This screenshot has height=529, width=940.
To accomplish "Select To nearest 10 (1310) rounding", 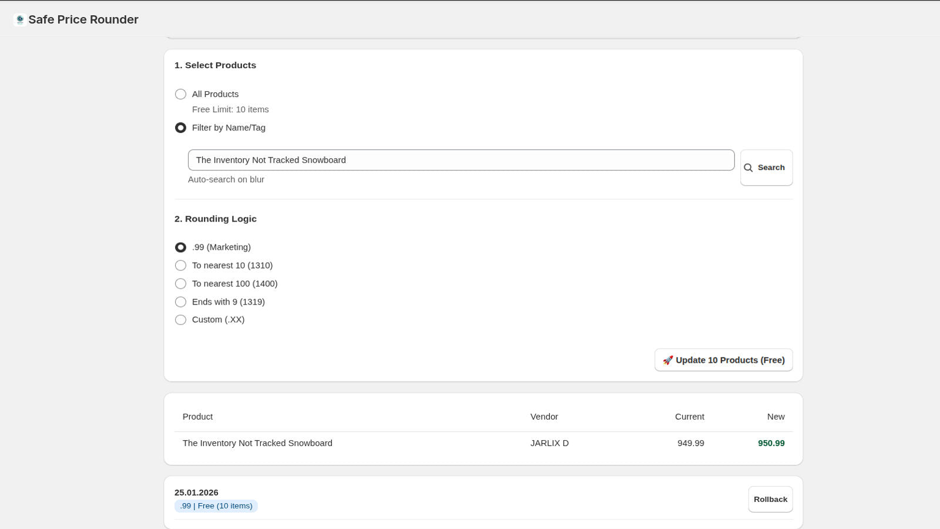I will (180, 266).
